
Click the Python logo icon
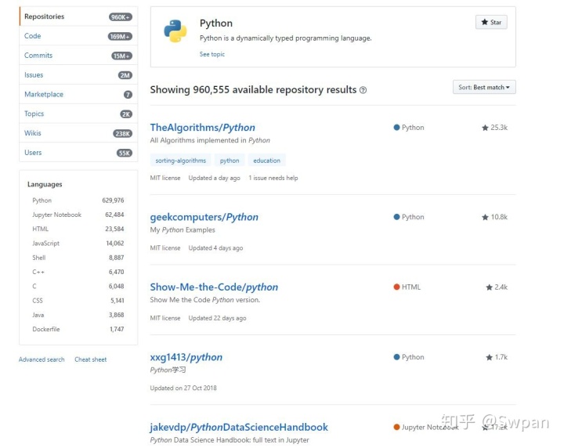click(175, 31)
